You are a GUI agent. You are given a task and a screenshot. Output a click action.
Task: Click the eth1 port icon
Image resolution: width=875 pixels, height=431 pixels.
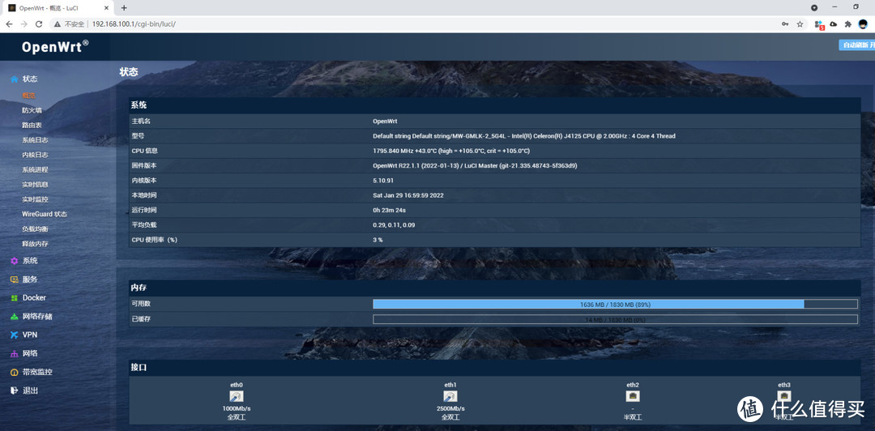450,396
